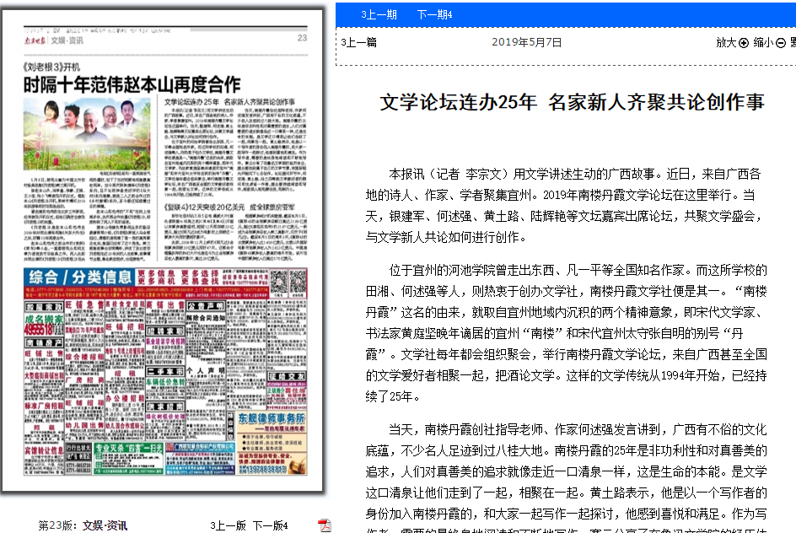Open the PDF download icon below the page
The width and height of the screenshot is (796, 533).
(x=325, y=525)
